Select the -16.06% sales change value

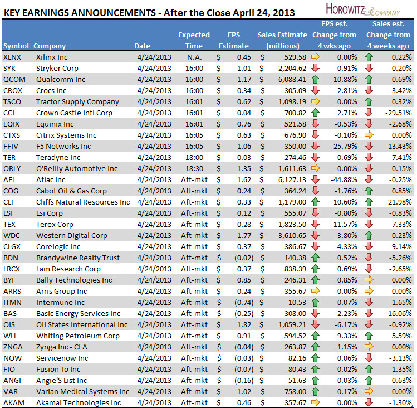coord(399,313)
